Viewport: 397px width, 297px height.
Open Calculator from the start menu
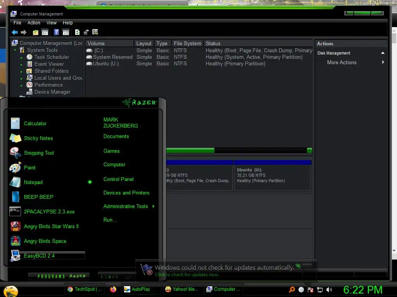click(x=35, y=123)
